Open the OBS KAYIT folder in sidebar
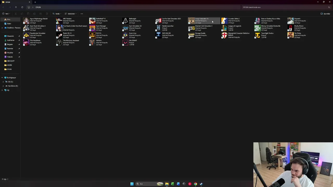This screenshot has height=187, width=333. [x=10, y=61]
